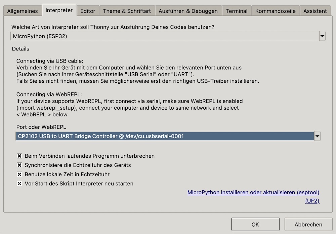Image resolution: width=336 pixels, height=234 pixels.
Task: Click the 'Details' section label
Action: tap(20, 49)
